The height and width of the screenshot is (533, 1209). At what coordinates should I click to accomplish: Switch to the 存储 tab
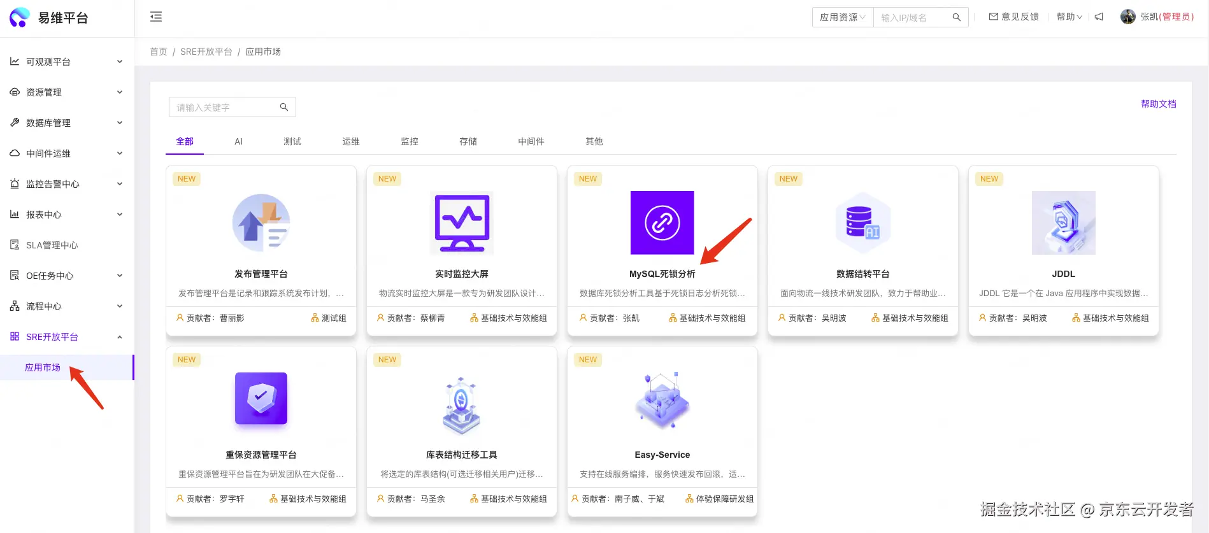click(468, 141)
